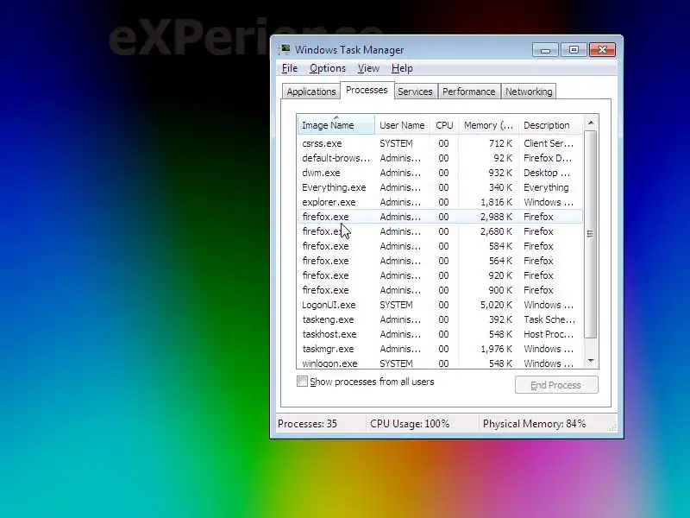This screenshot has width=690, height=518.
Task: Click the 584 K memory cell
Action: pos(500,246)
